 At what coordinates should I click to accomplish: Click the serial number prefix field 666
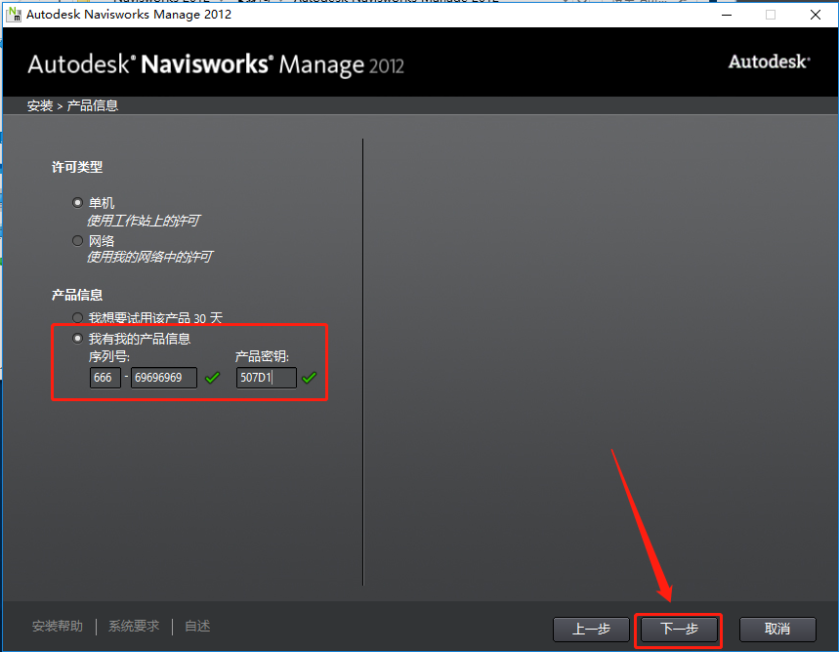click(x=105, y=378)
